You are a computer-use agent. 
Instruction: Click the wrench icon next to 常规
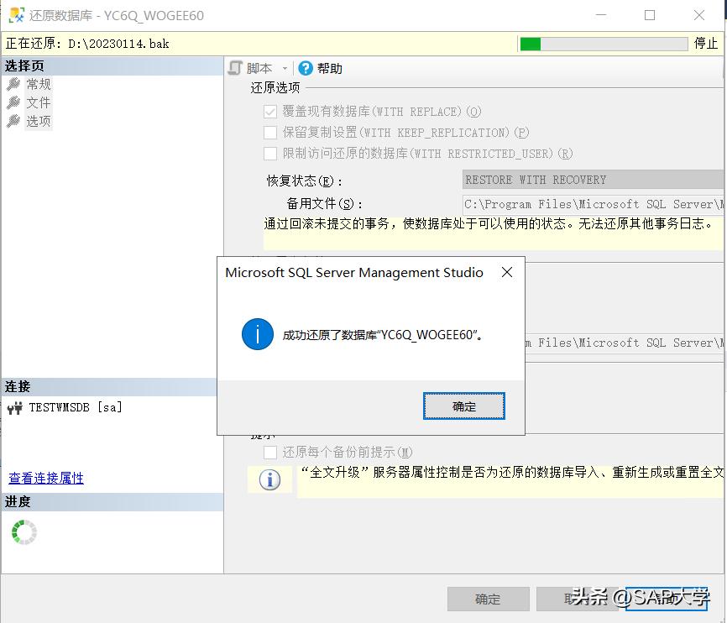(x=13, y=84)
